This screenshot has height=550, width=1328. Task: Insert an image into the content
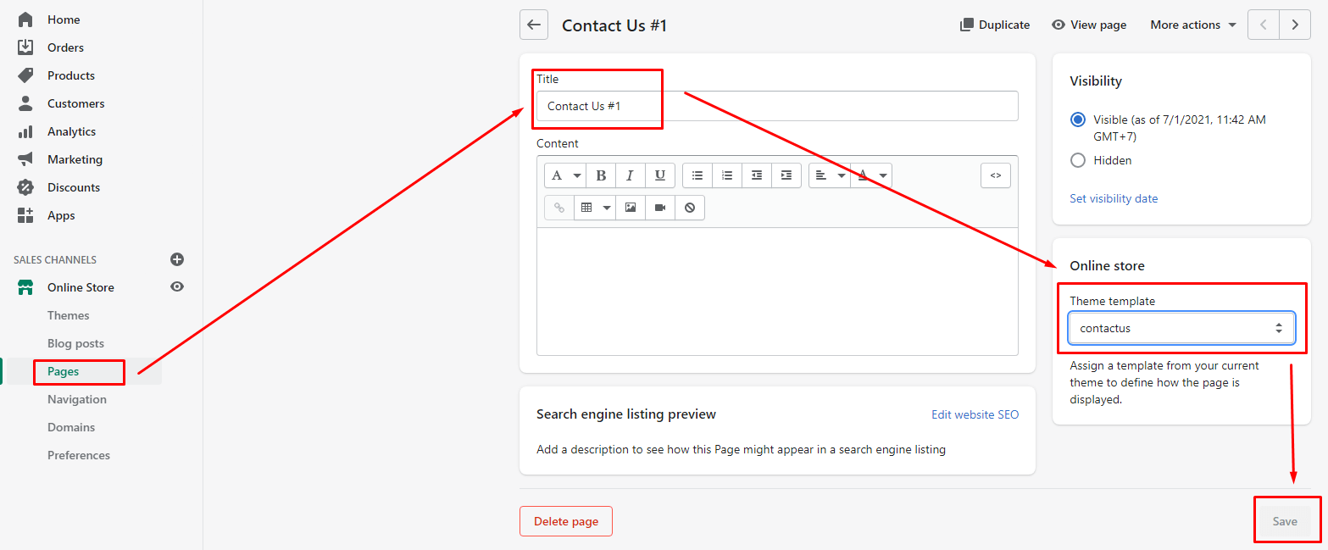point(630,208)
